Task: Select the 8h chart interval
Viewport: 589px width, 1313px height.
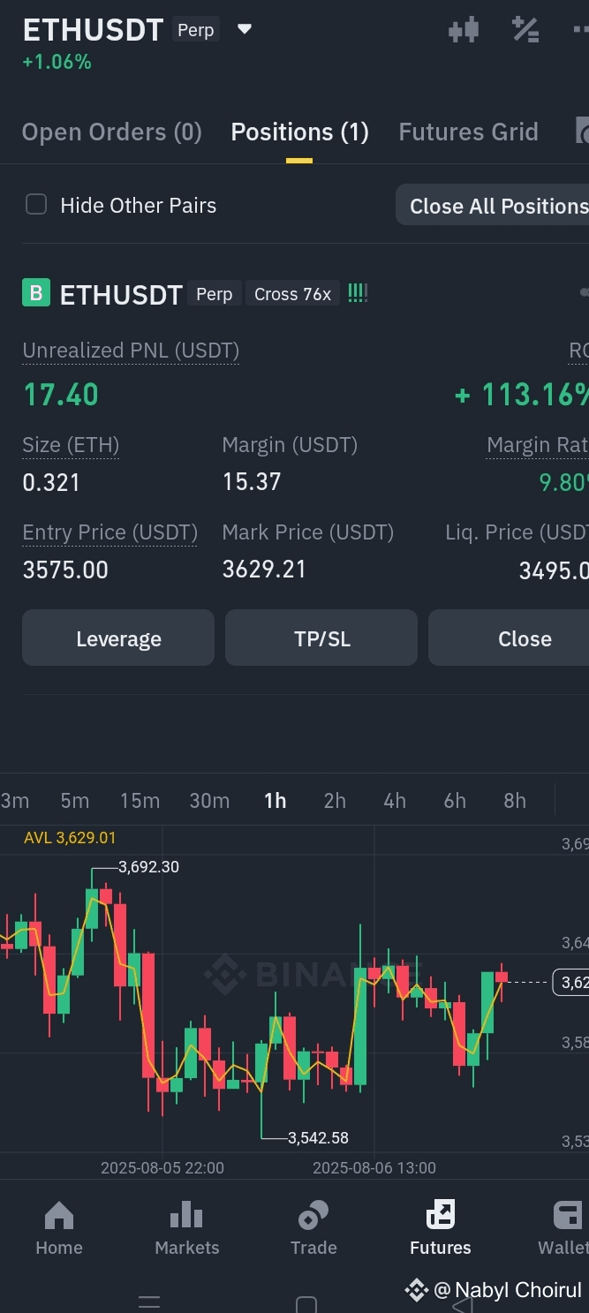Action: [x=515, y=801]
